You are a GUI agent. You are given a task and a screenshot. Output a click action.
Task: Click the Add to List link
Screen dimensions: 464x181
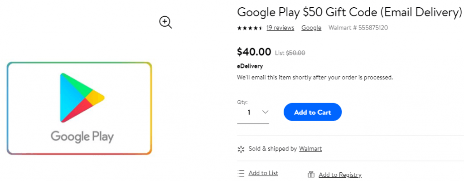[263, 173]
